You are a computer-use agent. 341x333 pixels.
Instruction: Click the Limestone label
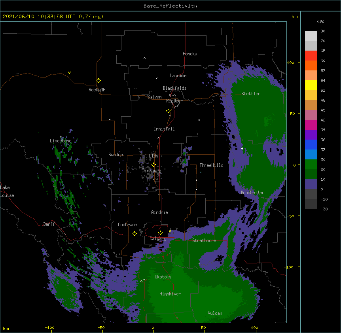(x=61, y=141)
